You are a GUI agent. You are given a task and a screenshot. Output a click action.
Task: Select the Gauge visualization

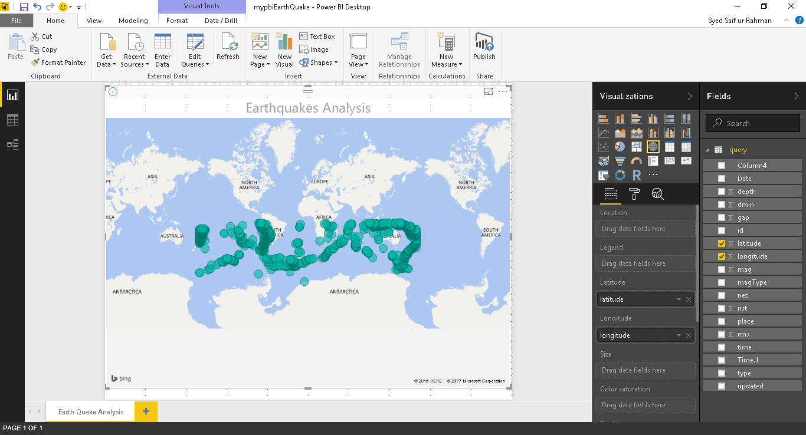[x=636, y=160]
